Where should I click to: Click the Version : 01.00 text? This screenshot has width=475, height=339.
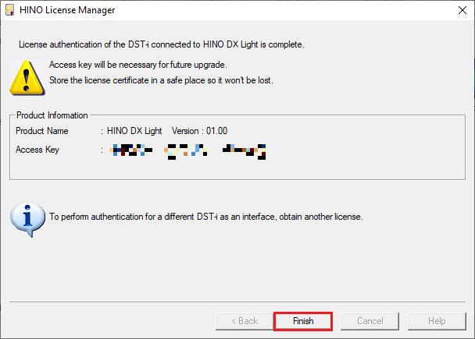[x=199, y=131]
